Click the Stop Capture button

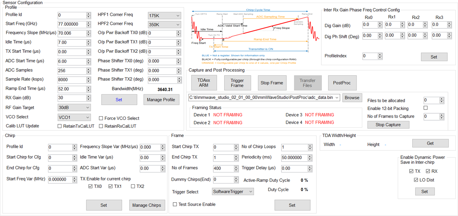coord(388,125)
